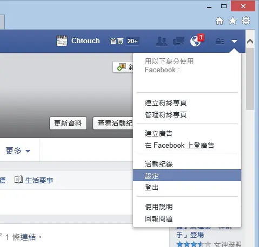259x247 pixels.
Task: Open the privacy shortcuts lock icon
Action: 220,42
